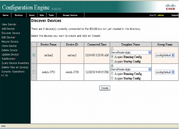
Task: Click the Template Name column header
Action: click(x=131, y=45)
